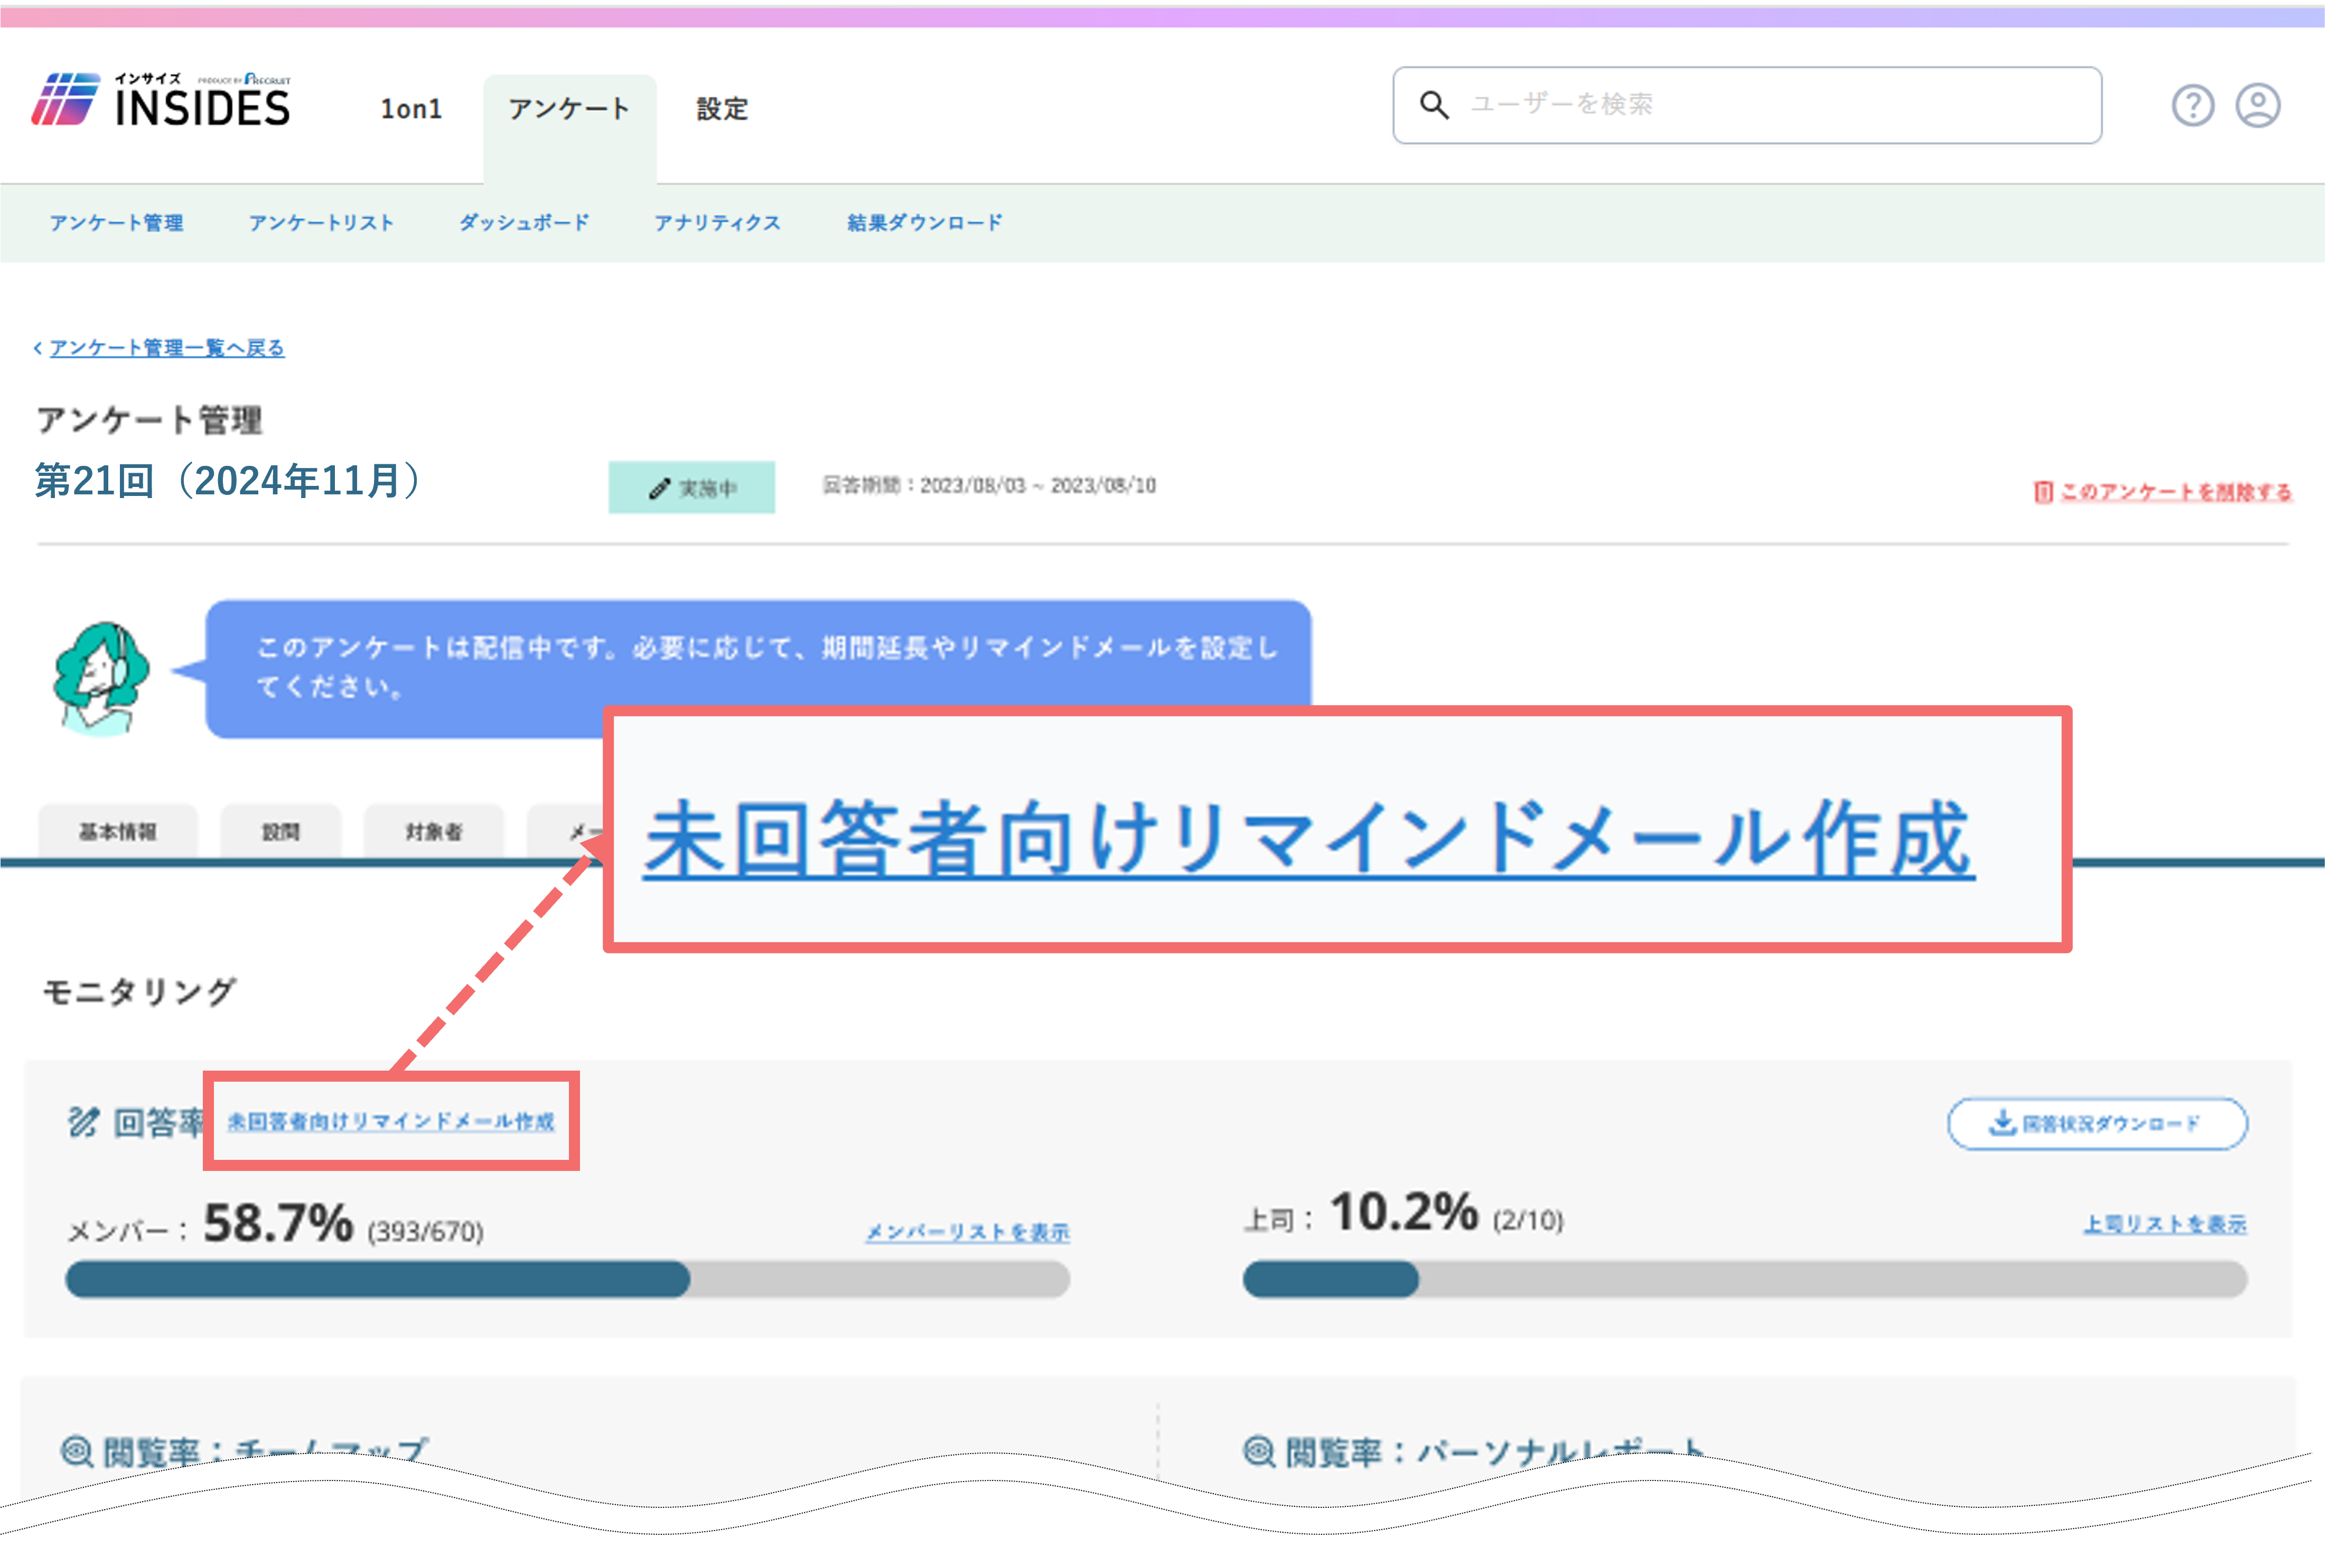
Task: Click the 閲覧率：チームマップ magnifier icon
Action: (77, 1451)
